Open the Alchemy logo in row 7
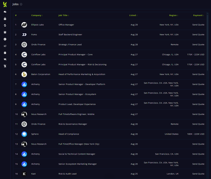Viewport: 211px width, 179px height. tap(24, 84)
